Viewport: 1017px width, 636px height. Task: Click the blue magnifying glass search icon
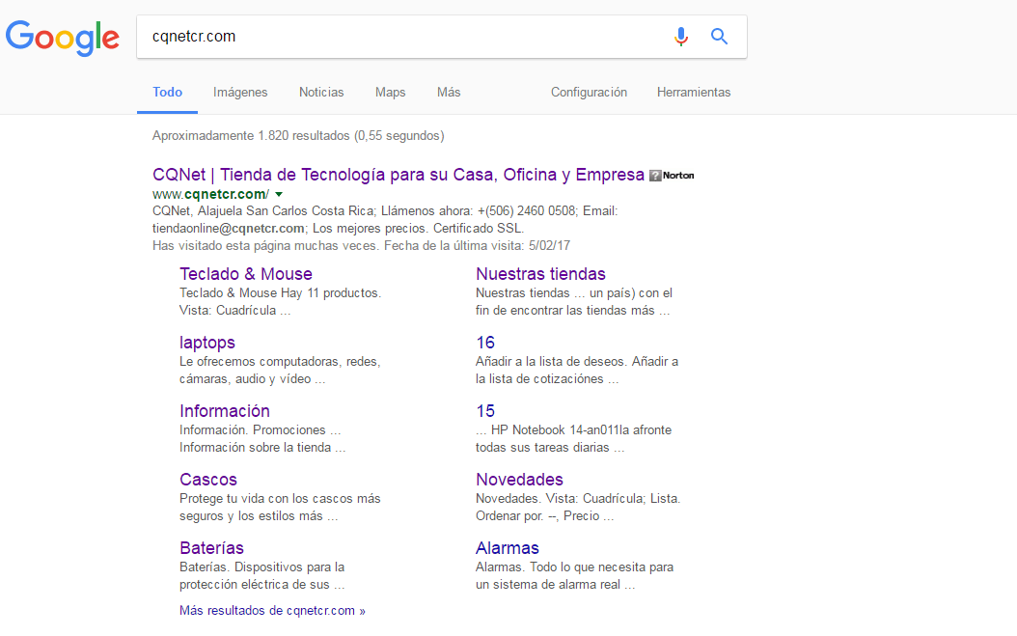tap(719, 37)
